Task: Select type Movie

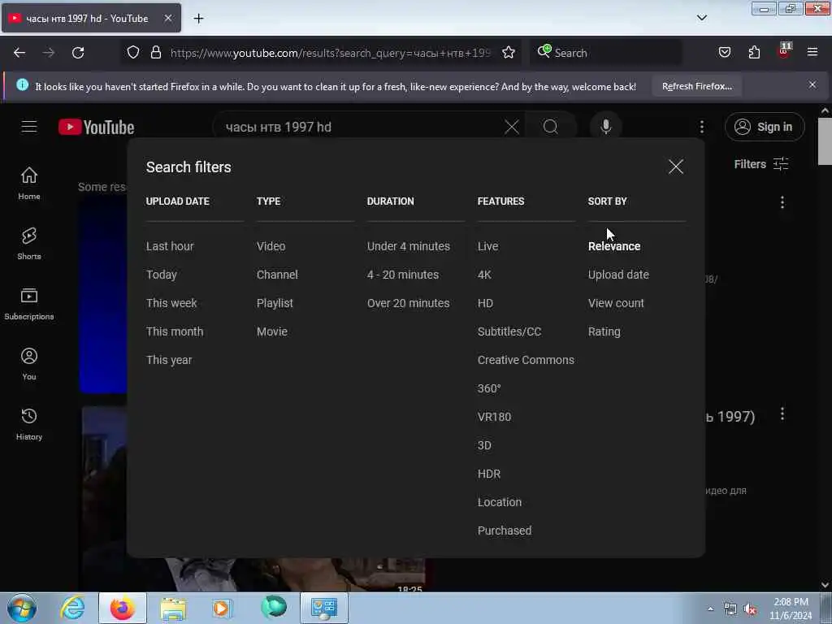Action: [271, 331]
